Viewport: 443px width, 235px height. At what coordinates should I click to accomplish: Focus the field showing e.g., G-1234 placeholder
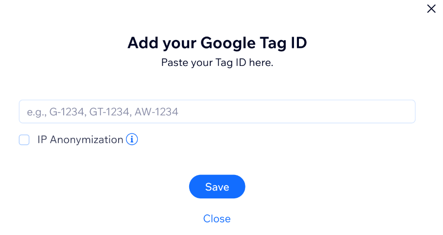(x=217, y=111)
